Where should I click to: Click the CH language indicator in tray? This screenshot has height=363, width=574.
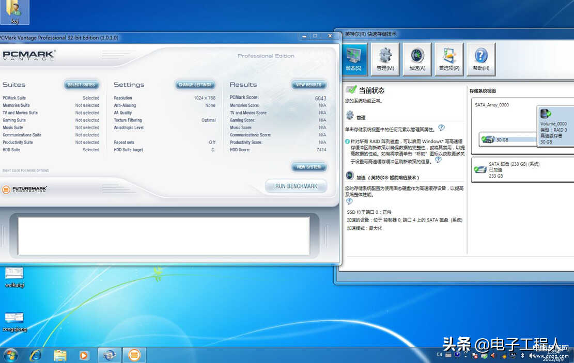click(x=439, y=355)
